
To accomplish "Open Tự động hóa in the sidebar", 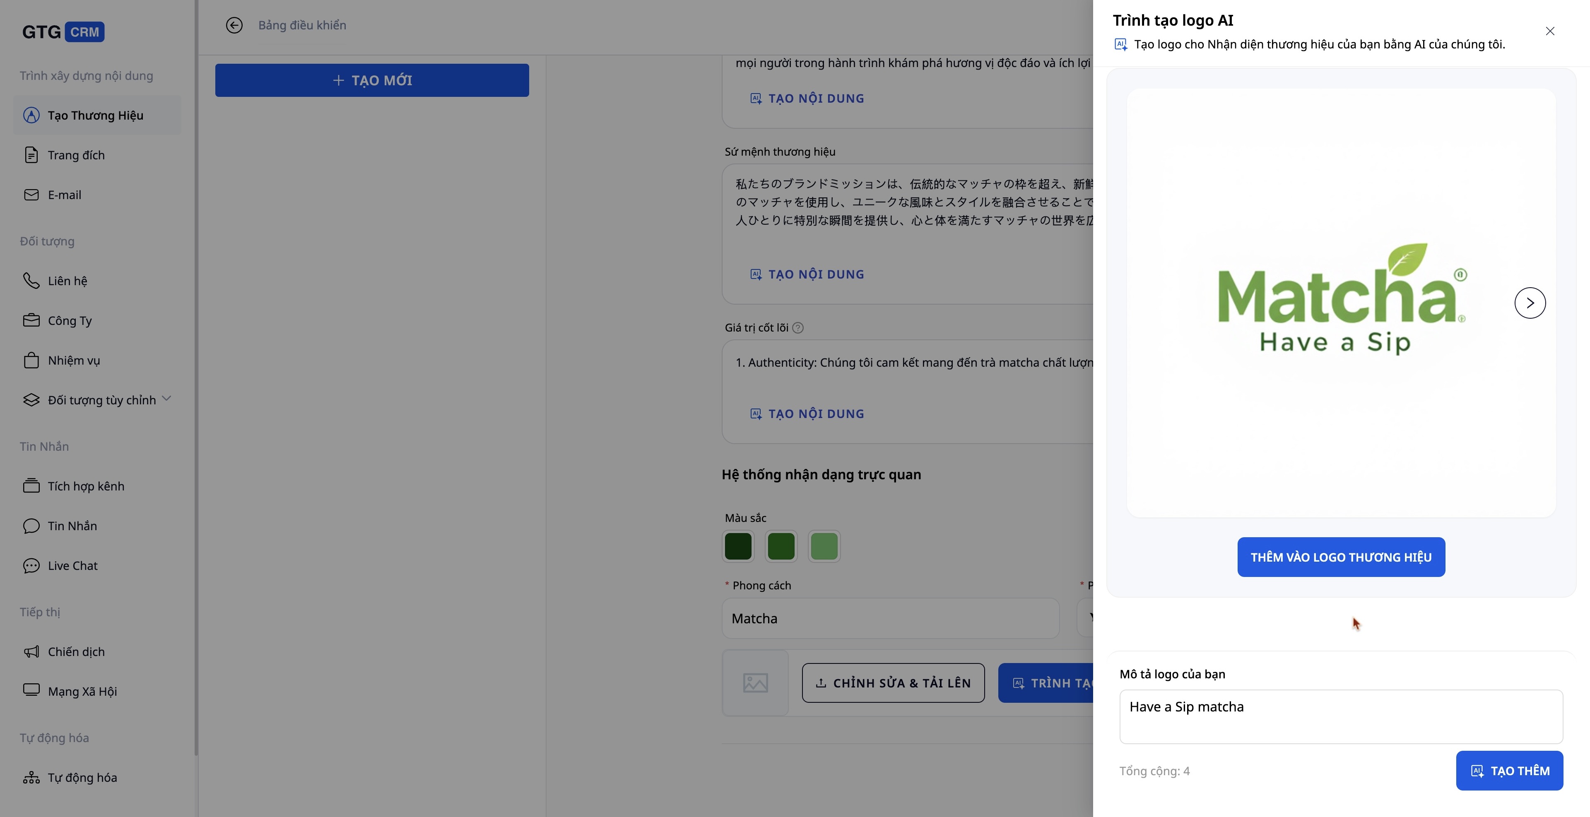I will click(x=82, y=778).
